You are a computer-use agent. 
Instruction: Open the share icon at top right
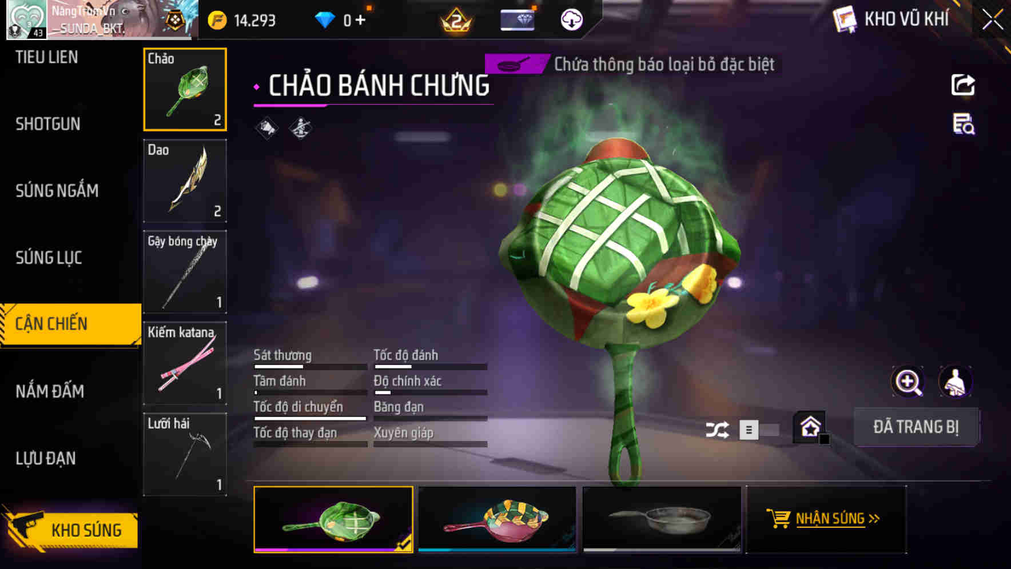tap(963, 85)
